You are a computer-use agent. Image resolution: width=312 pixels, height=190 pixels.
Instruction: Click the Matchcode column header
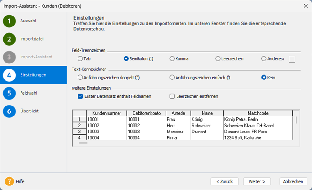point(258,113)
